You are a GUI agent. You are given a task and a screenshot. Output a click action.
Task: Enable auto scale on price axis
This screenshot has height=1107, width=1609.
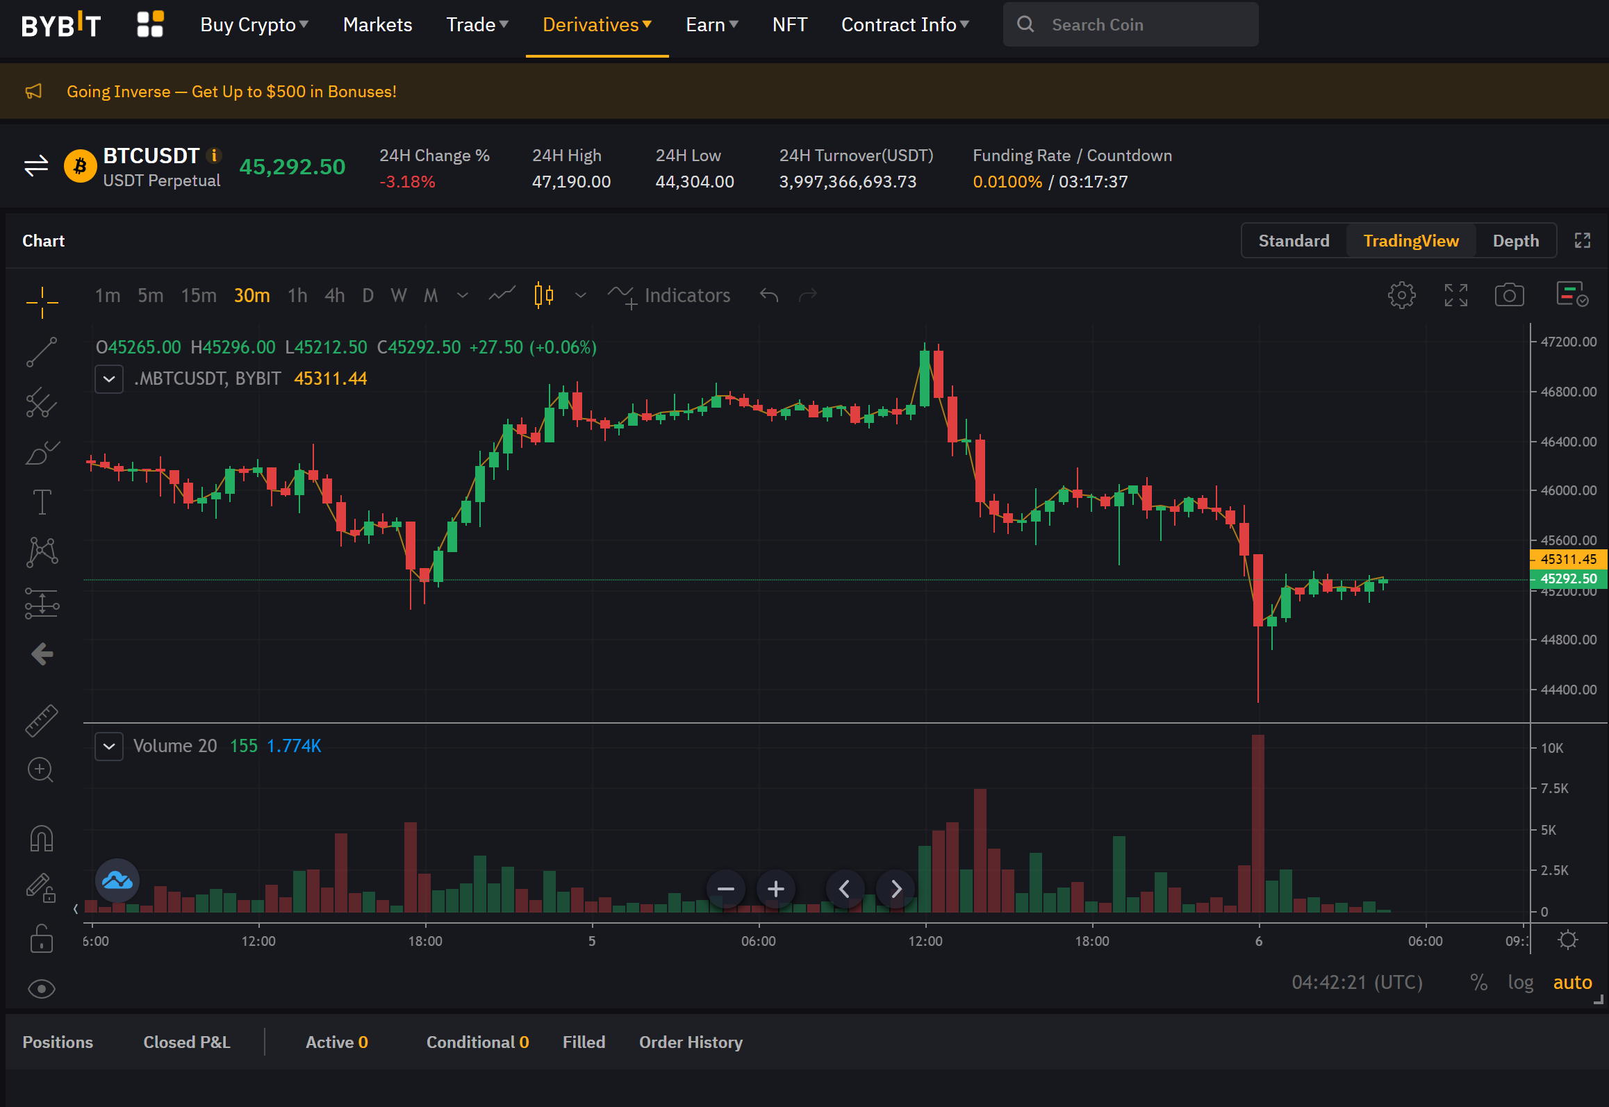[x=1572, y=982]
